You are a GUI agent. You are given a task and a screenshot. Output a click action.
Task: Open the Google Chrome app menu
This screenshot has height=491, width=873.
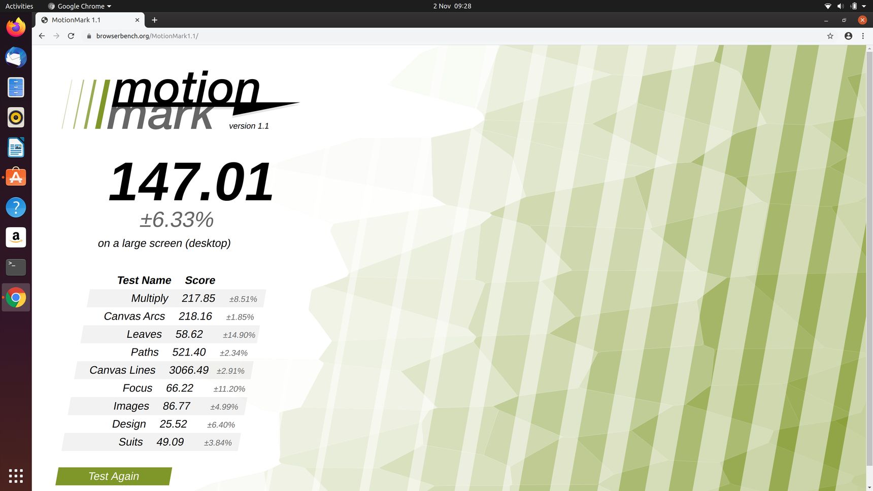coord(79,6)
